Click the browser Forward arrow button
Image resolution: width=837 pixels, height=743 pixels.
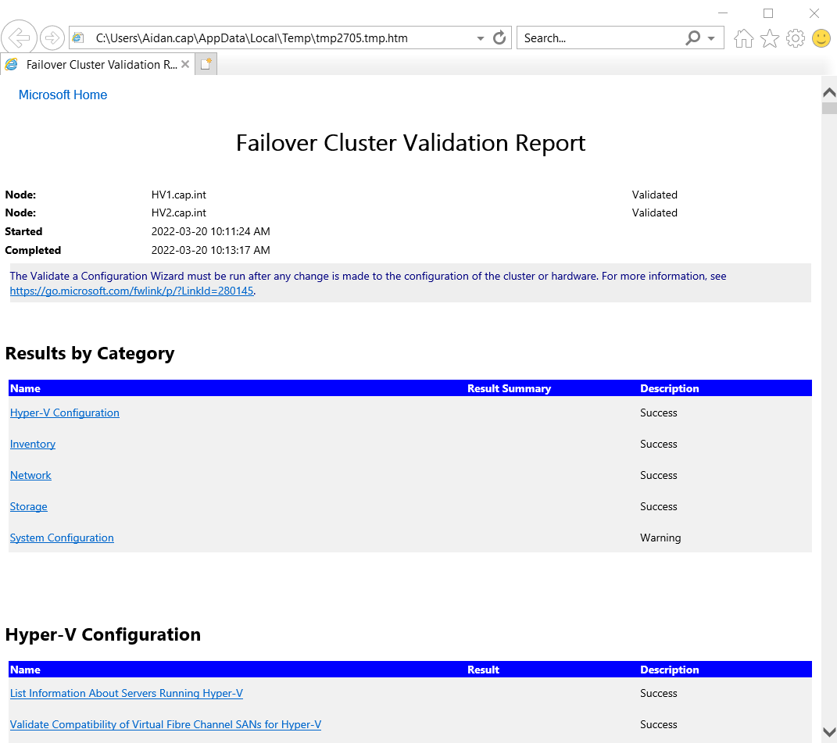[52, 38]
